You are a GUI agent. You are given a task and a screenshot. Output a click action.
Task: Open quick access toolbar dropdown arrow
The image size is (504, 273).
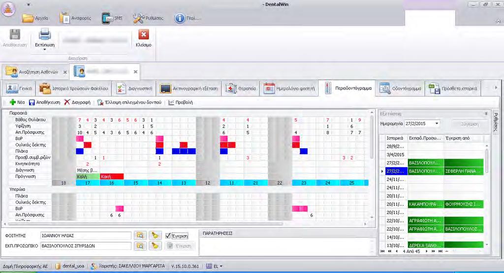[x=29, y=5]
